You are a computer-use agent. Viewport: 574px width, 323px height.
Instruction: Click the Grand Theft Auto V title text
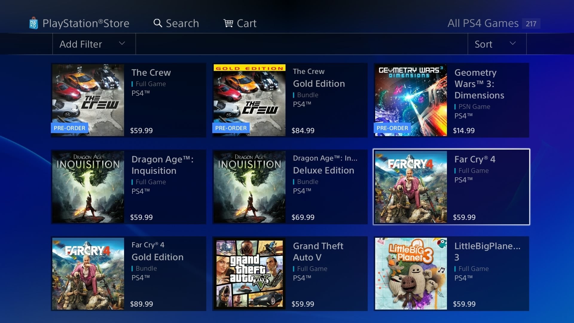[x=318, y=252]
